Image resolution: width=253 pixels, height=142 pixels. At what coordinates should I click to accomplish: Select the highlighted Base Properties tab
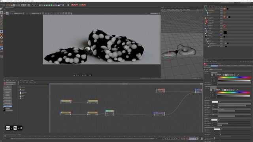pyautogui.click(x=214, y=66)
